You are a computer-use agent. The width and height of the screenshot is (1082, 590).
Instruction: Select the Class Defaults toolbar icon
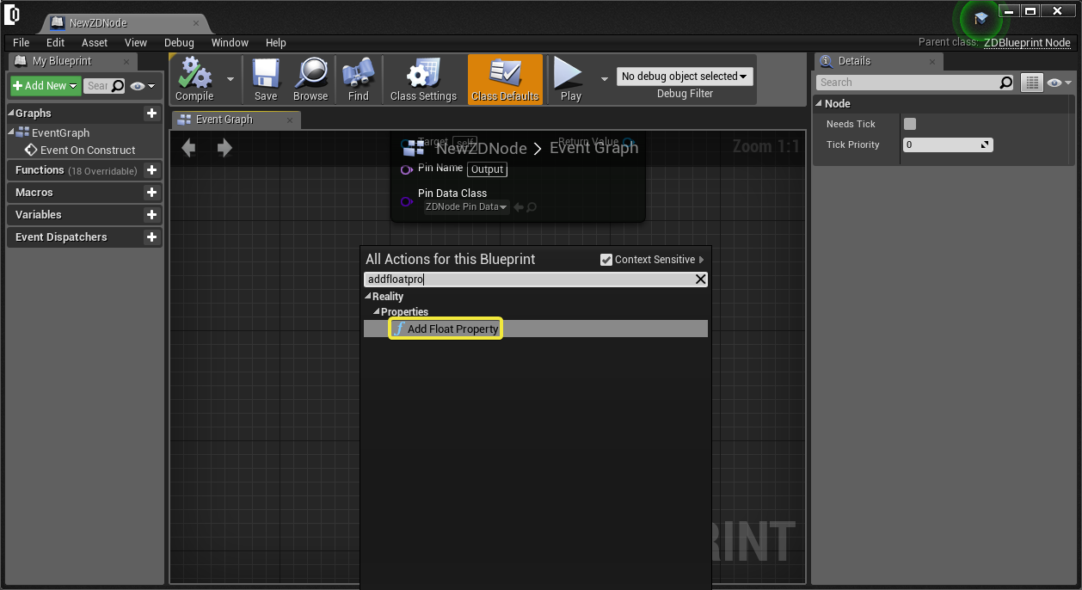tap(505, 74)
